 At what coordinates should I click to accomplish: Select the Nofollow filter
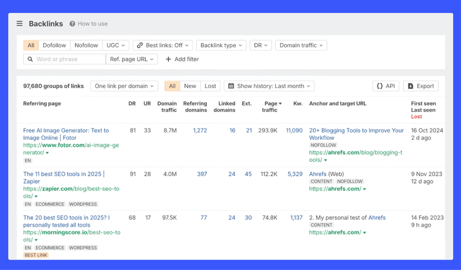click(86, 45)
